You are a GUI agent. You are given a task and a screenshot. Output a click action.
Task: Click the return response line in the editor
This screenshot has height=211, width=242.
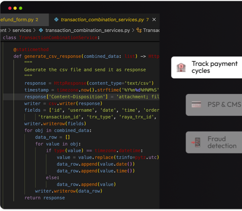coord(44,197)
